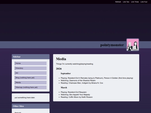This screenshot has width=151, height=113.
Task: Click 'Watching: Daemons of the Shadow Realm'
Action: click(78, 81)
